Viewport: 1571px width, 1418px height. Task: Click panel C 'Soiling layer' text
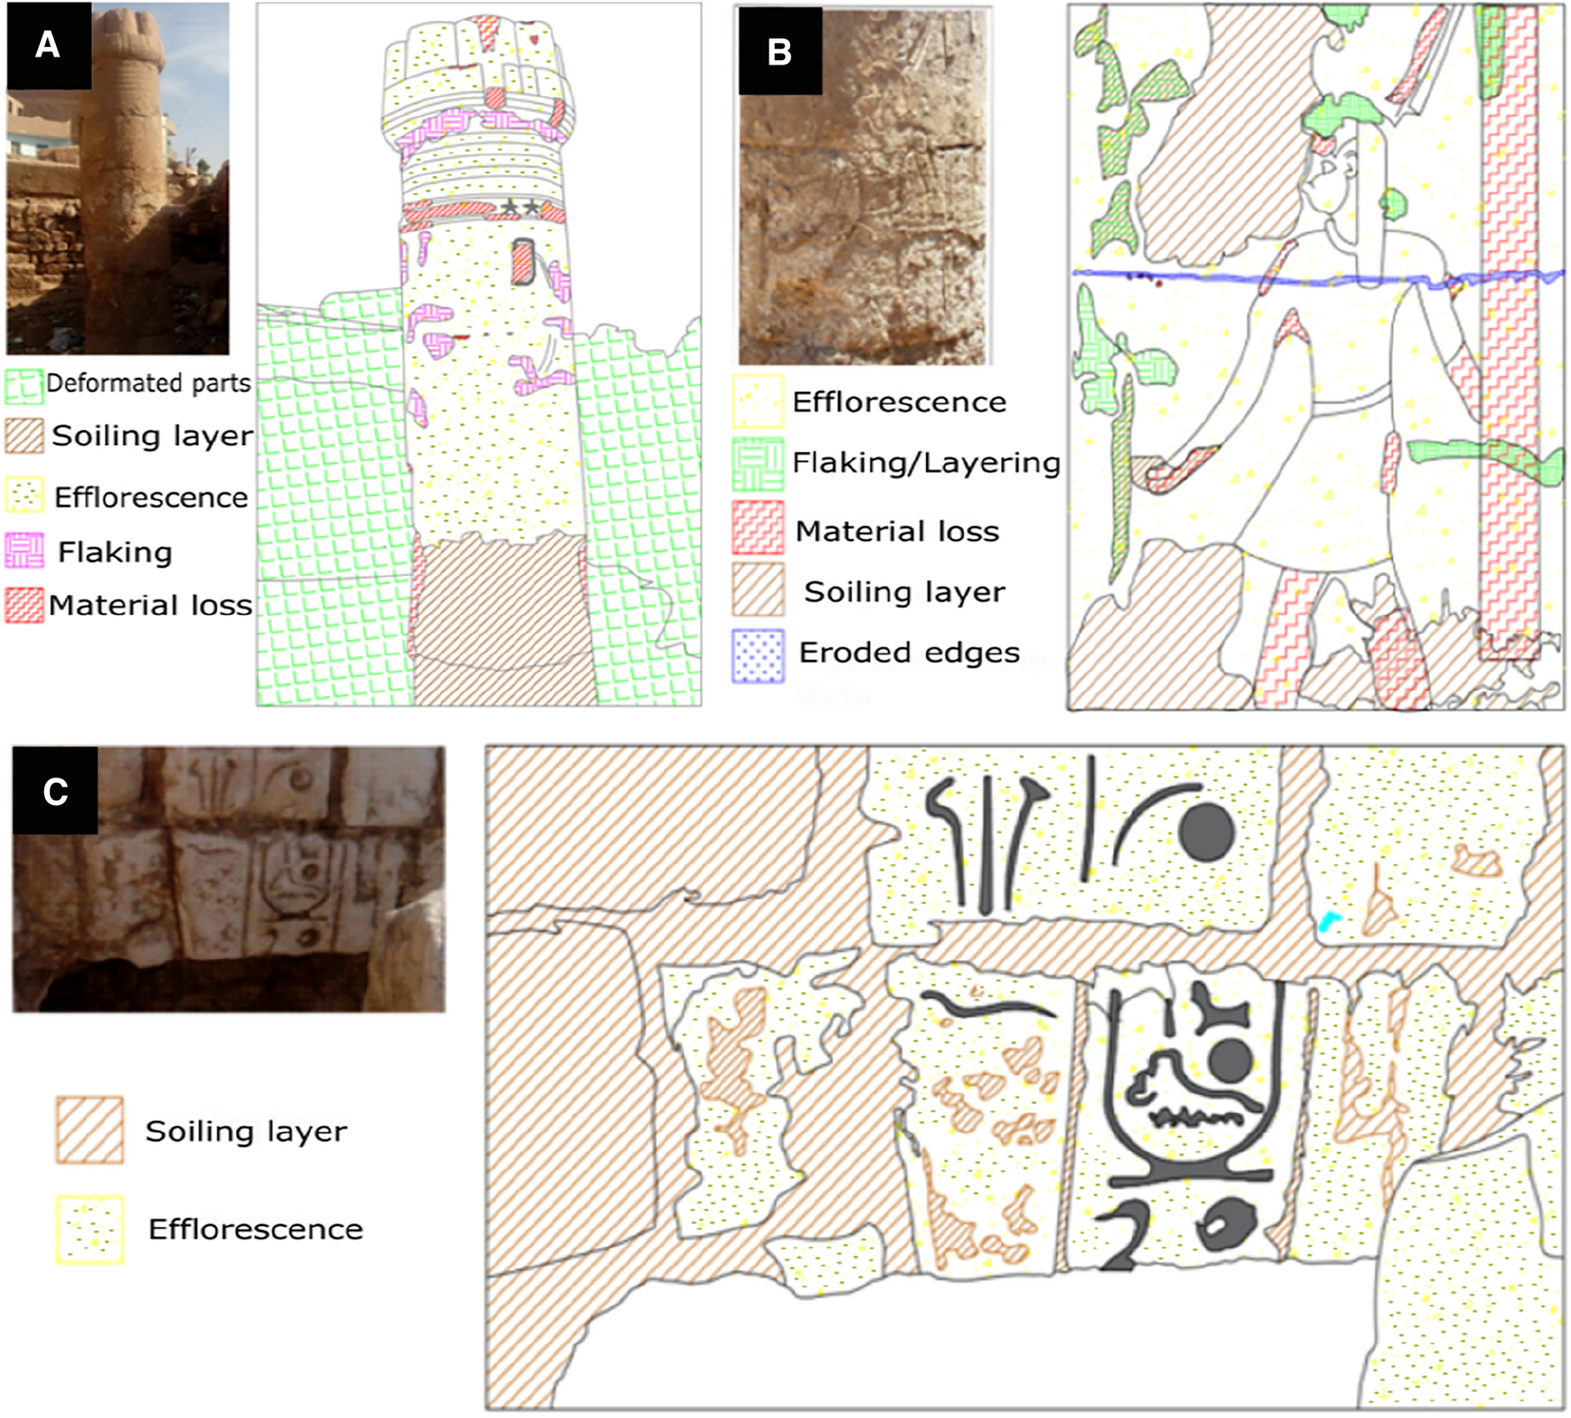[x=246, y=1131]
